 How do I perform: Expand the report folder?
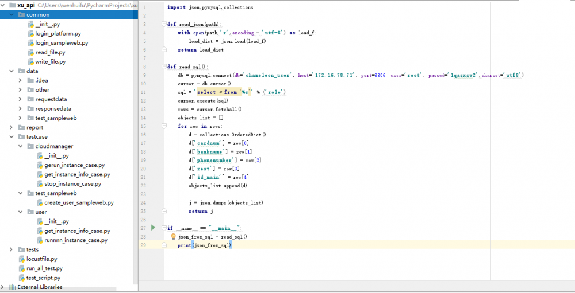tap(12, 127)
